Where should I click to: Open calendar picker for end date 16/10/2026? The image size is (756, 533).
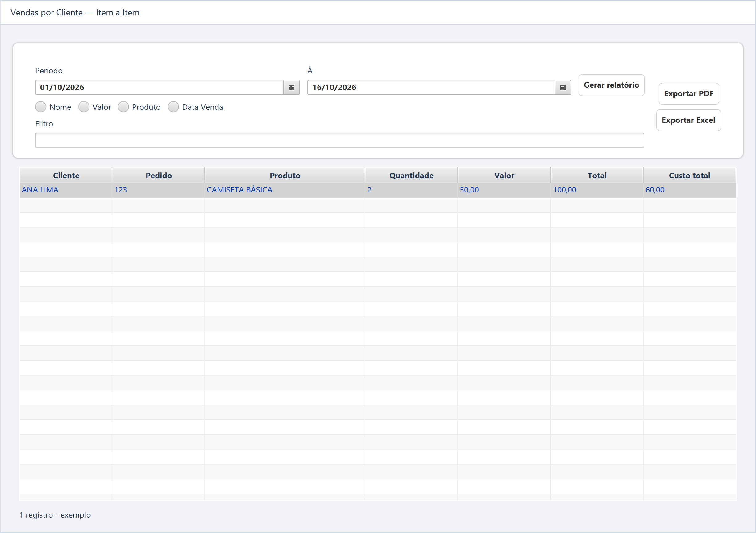coord(563,87)
